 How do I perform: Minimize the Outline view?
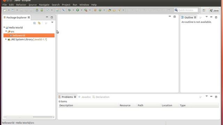211,17
